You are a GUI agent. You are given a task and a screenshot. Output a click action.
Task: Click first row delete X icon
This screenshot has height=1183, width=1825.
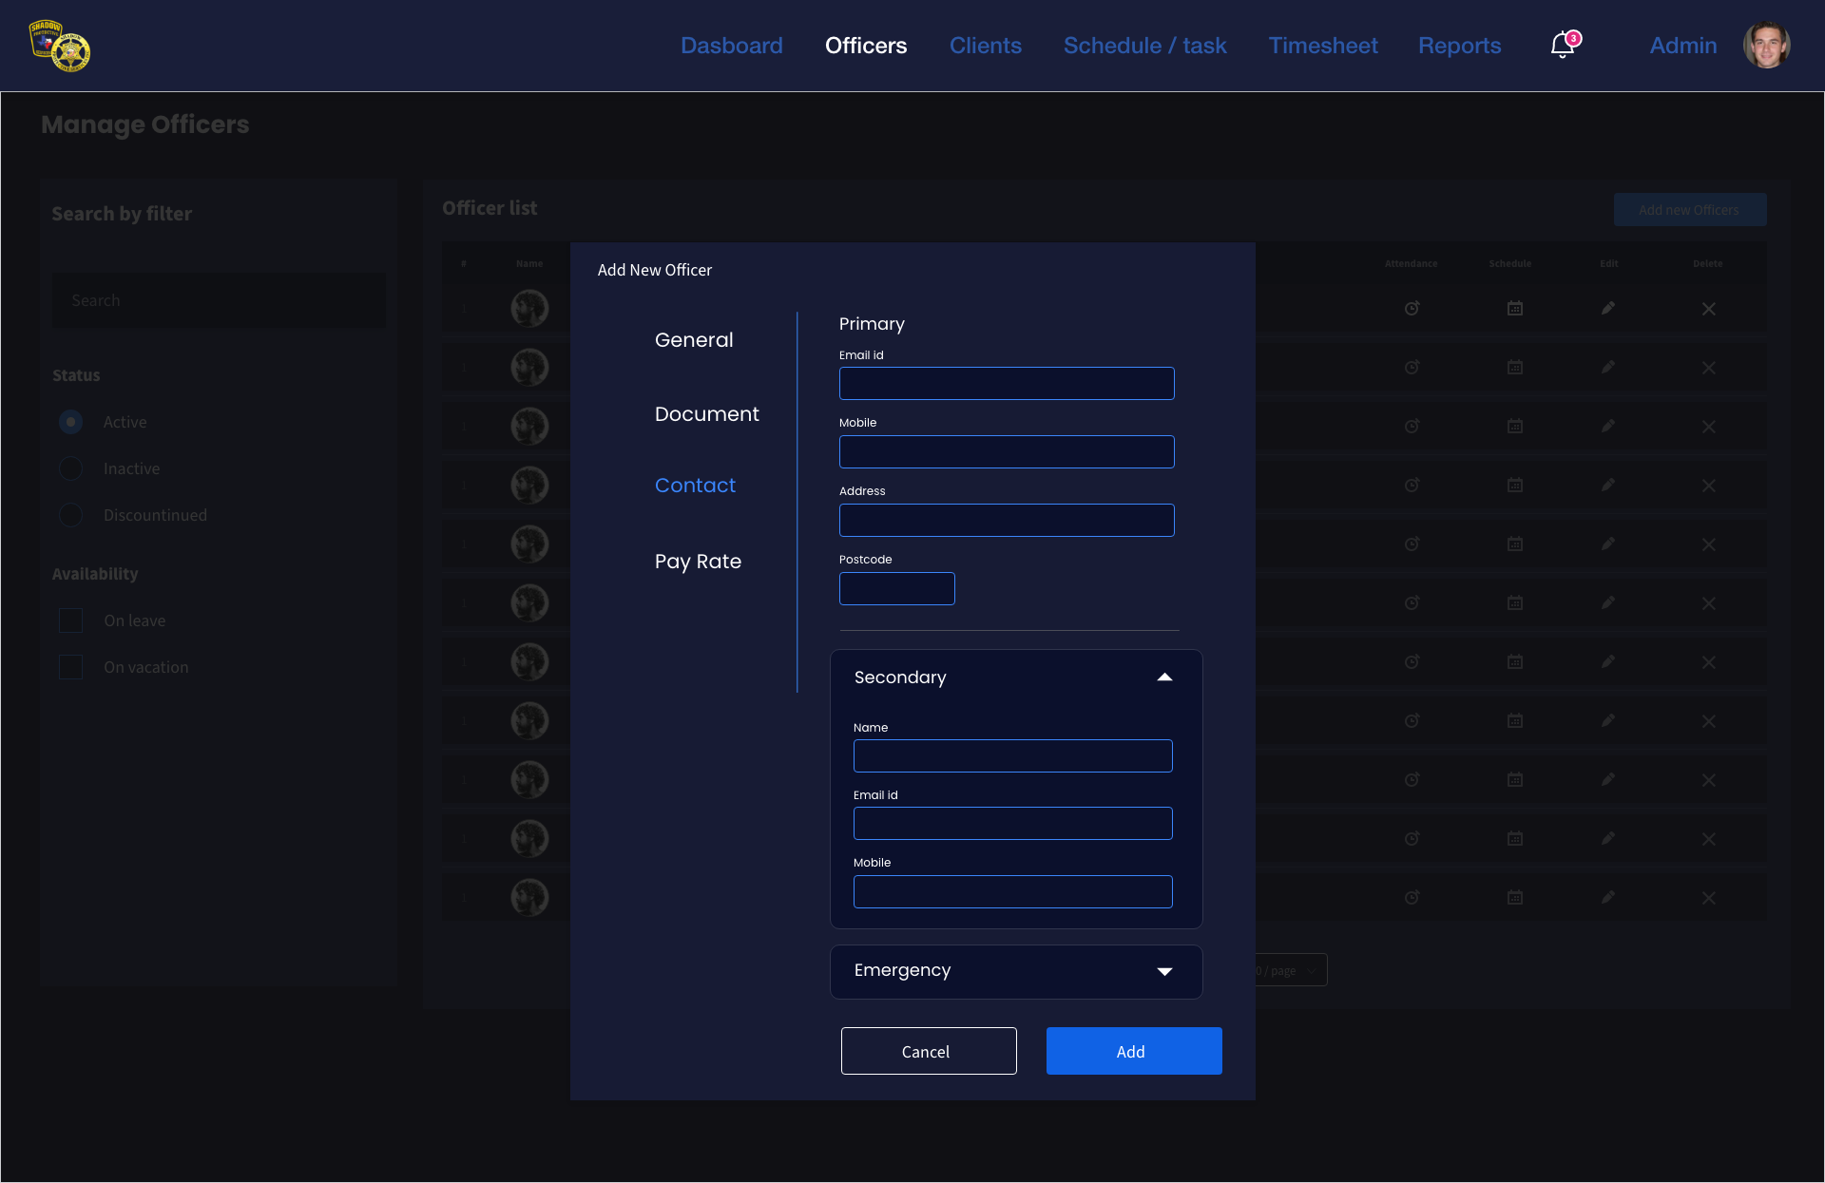pyautogui.click(x=1708, y=309)
